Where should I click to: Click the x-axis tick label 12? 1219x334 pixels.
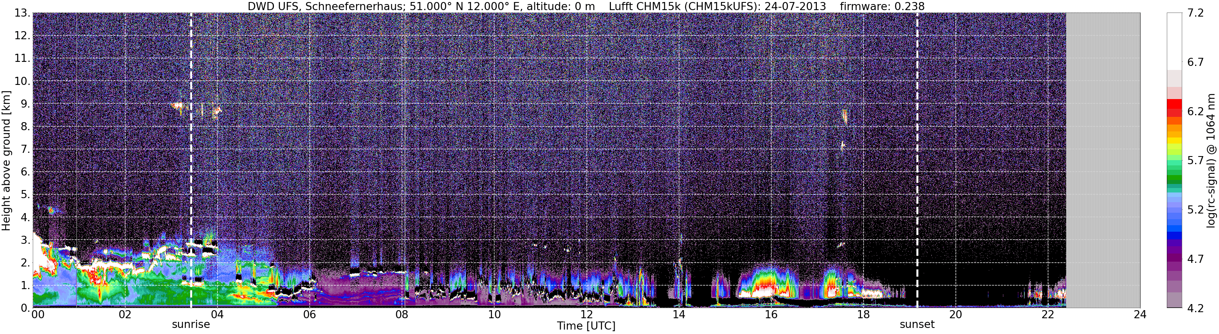(586, 315)
